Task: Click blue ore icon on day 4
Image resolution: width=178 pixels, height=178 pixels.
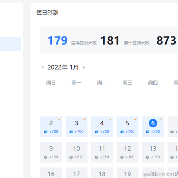Action: 97,132
